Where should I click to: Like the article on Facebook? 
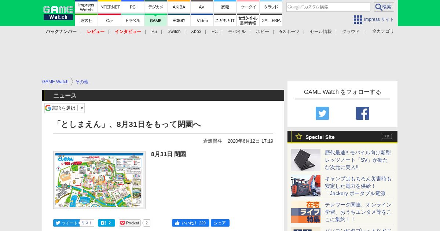(x=191, y=223)
